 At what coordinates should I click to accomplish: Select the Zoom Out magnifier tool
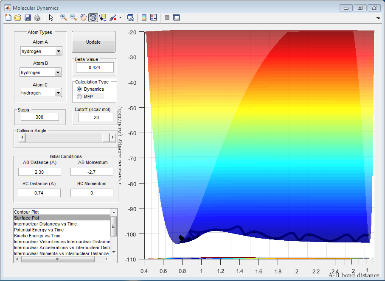[73, 17]
